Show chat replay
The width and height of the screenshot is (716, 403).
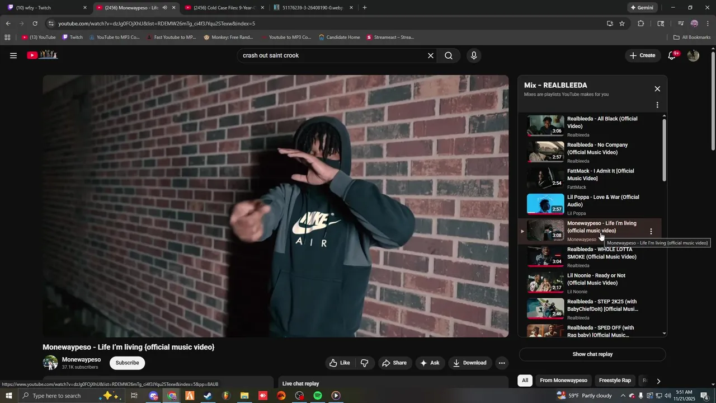tap(592, 354)
